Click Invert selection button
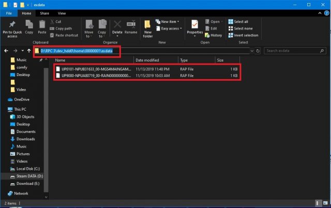The width and height of the screenshot is (331, 208). click(243, 35)
